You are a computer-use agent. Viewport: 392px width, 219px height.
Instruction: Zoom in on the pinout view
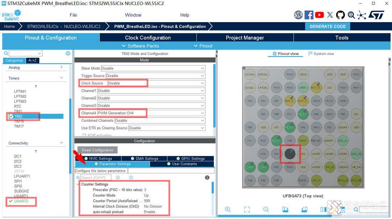coord(228,209)
